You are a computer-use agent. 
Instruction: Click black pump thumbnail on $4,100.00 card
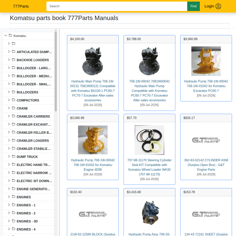coord(93,61)
